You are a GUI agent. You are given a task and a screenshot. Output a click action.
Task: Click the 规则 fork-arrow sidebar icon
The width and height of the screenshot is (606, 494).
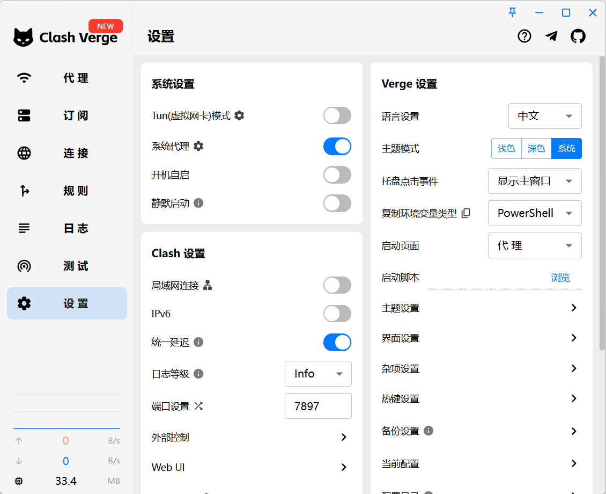[x=24, y=190]
